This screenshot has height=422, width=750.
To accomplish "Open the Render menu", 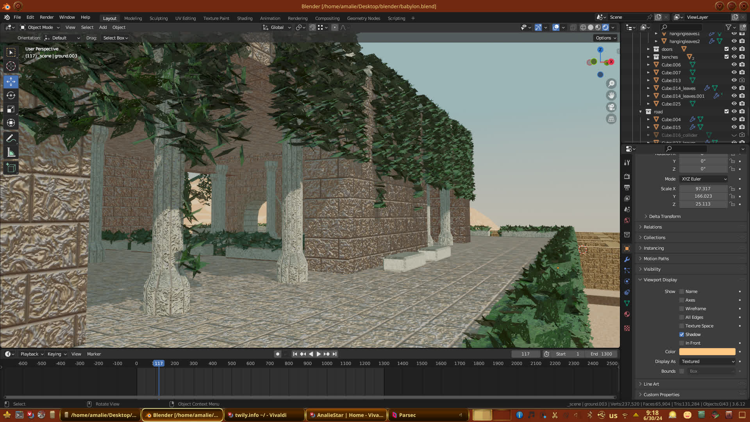I will (46, 17).
